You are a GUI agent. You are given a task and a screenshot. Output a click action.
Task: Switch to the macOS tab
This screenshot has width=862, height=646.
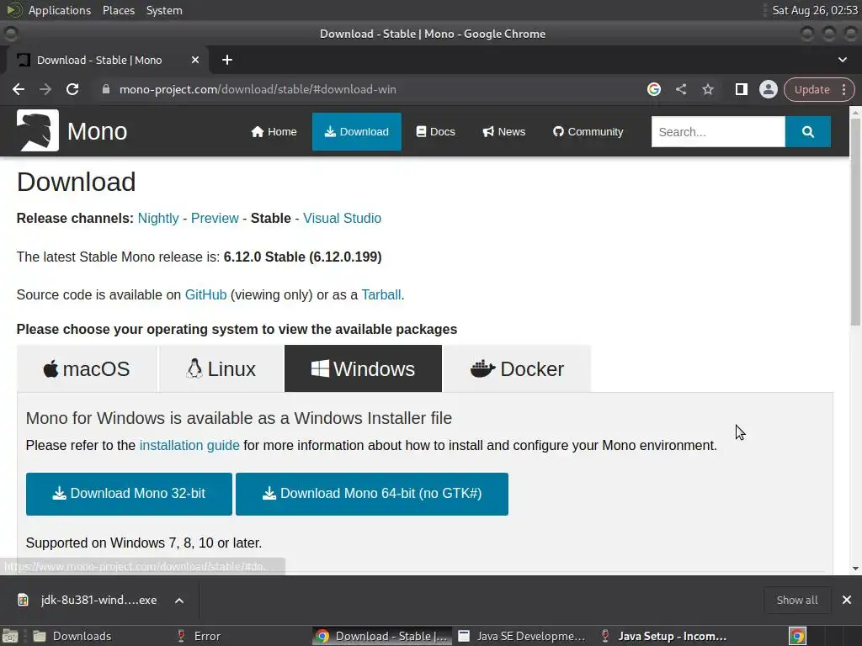(x=87, y=368)
